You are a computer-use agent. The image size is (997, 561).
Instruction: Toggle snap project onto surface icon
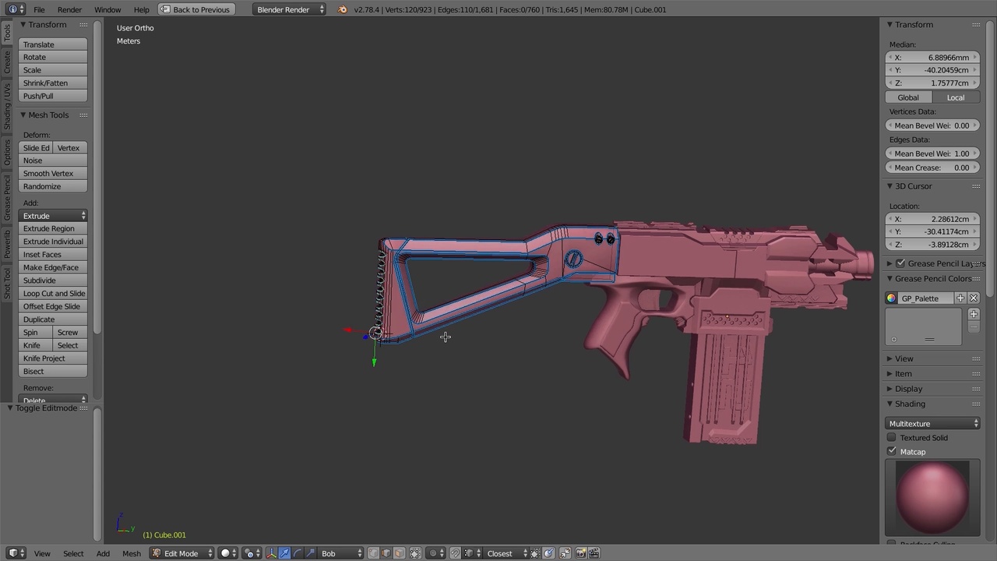click(x=548, y=553)
